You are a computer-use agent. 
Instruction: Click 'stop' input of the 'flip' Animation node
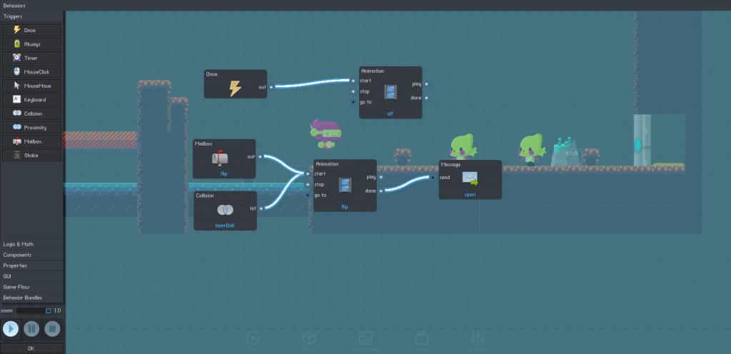(x=308, y=184)
